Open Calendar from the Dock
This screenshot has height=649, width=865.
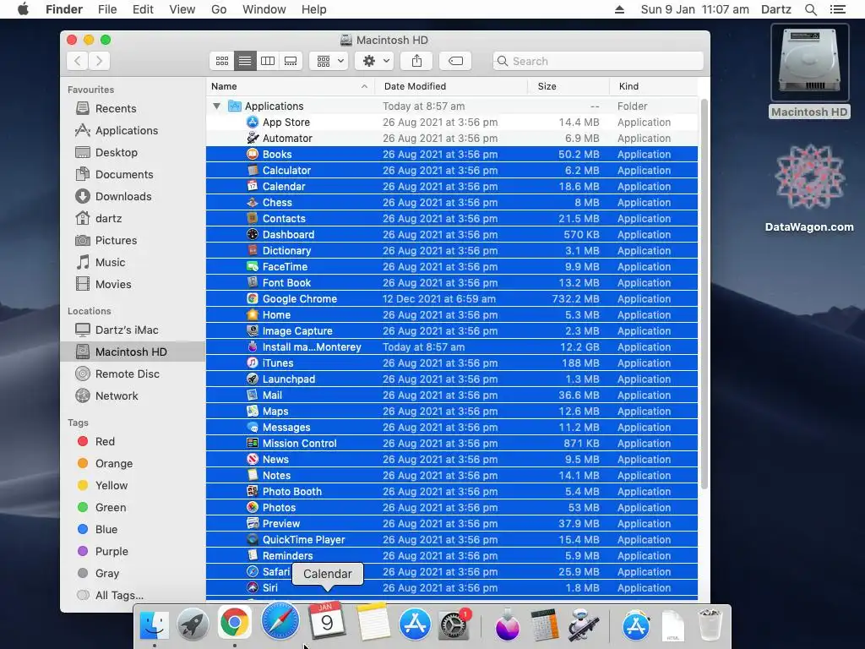pos(327,621)
